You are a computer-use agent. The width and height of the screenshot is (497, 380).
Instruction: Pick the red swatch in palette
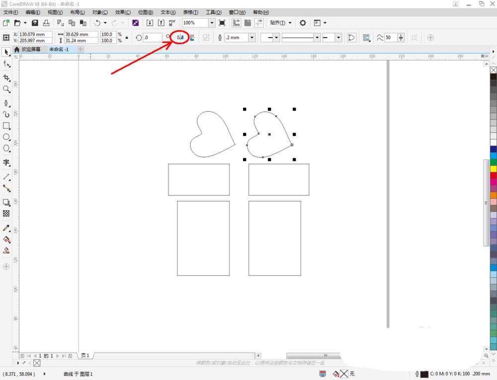(x=494, y=175)
